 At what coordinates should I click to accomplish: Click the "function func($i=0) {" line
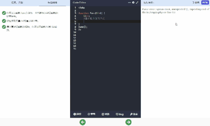pos(92,13)
